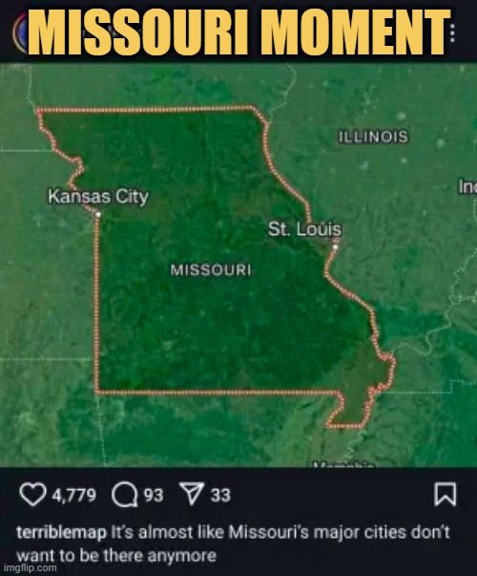This screenshot has height=576, width=477.
Task: Click the MISSOURI state label
Action: click(x=211, y=270)
